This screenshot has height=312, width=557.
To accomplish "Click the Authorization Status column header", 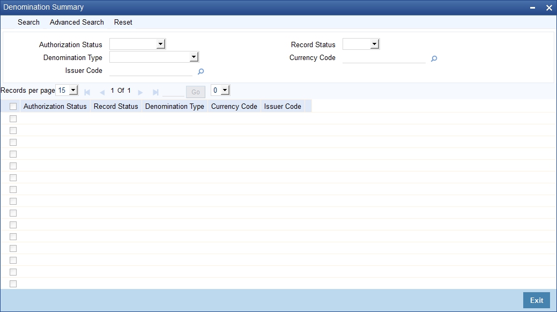I will click(55, 106).
